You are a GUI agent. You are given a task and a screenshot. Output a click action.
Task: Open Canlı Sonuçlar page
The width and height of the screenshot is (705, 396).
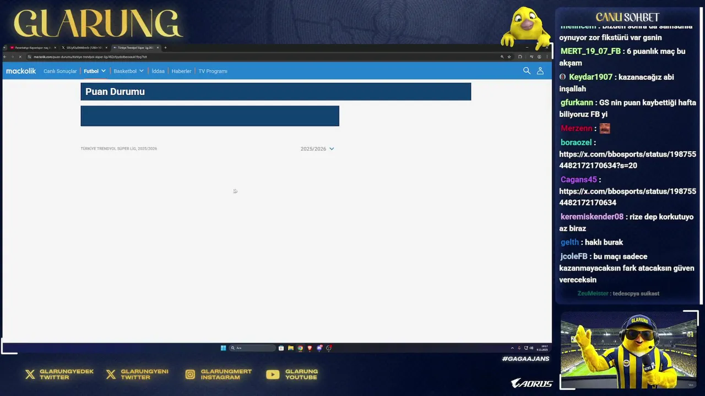[x=60, y=71]
